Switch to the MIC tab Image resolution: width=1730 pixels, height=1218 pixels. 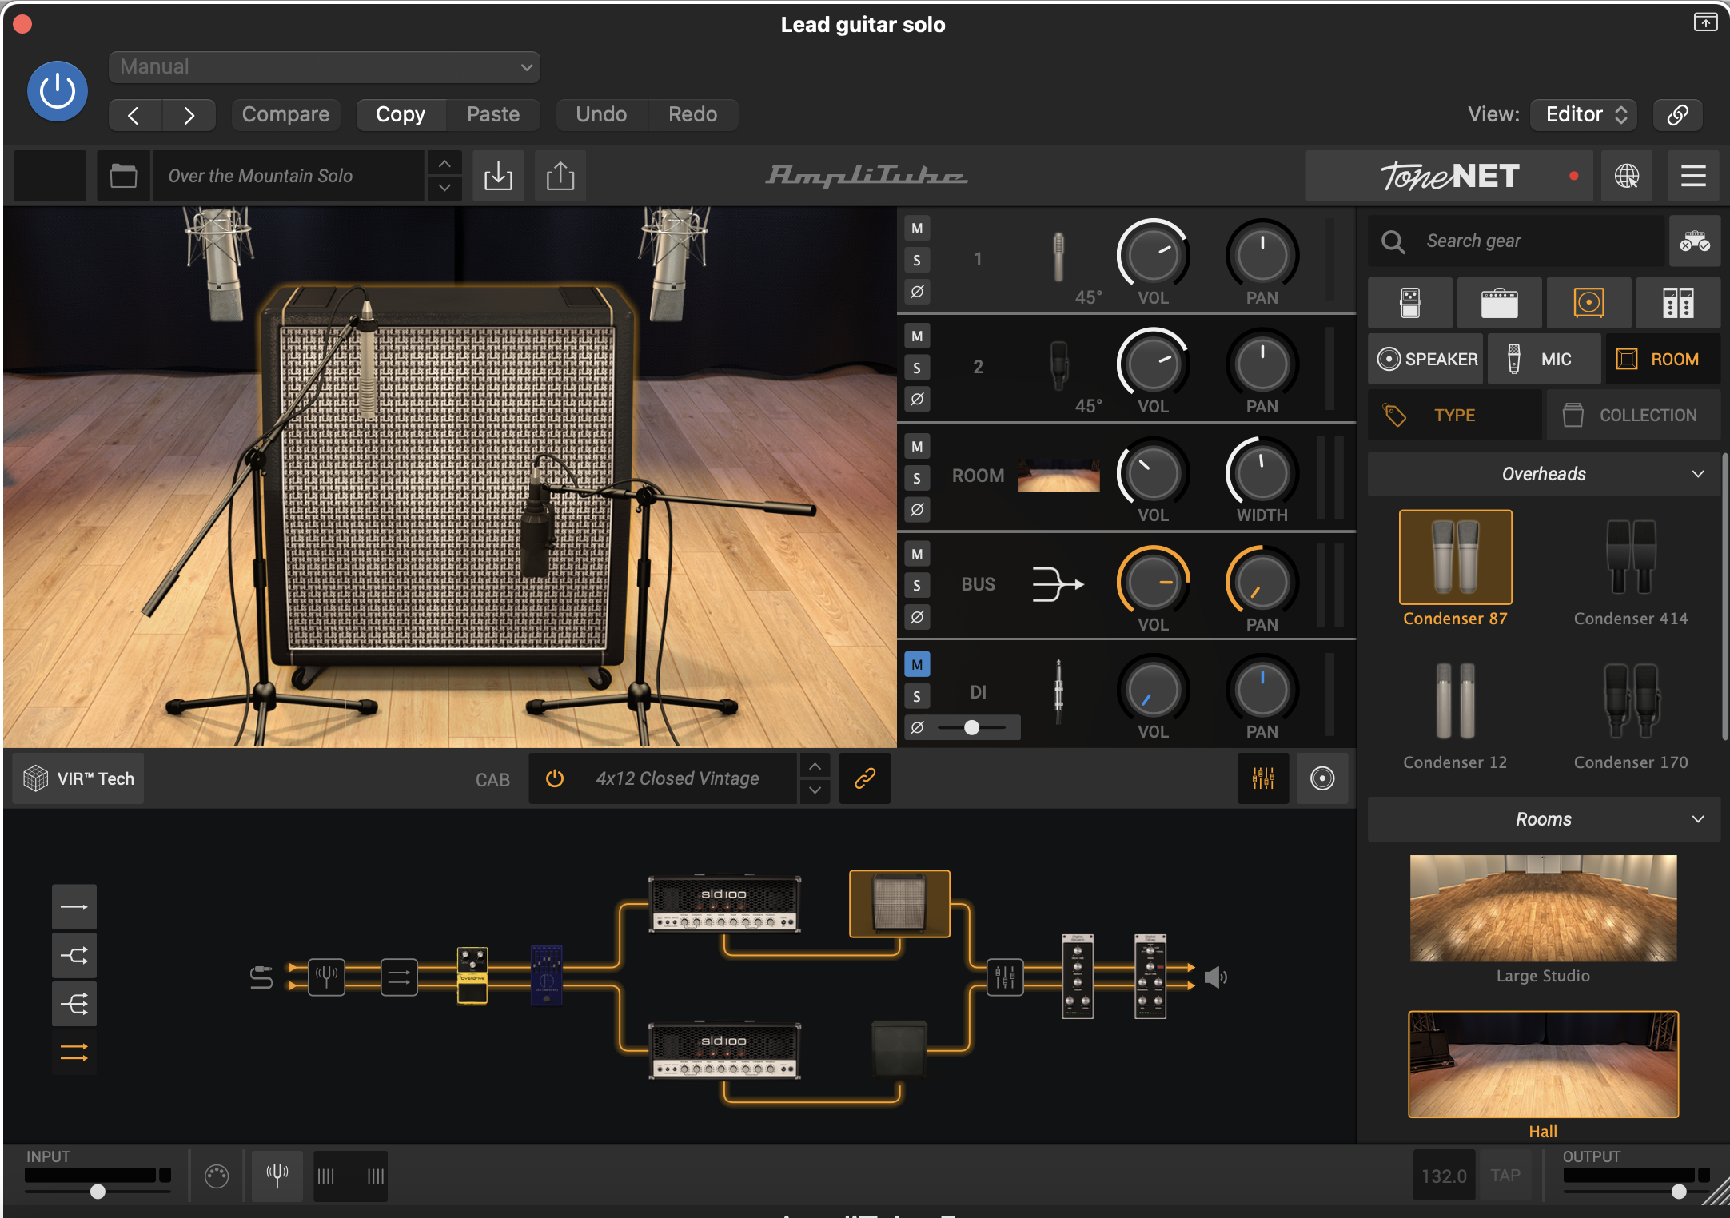click(1543, 360)
